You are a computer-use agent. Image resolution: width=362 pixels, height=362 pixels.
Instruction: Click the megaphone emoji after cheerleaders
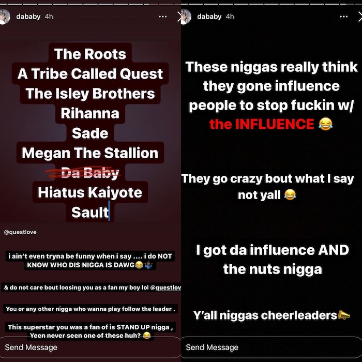point(344,315)
